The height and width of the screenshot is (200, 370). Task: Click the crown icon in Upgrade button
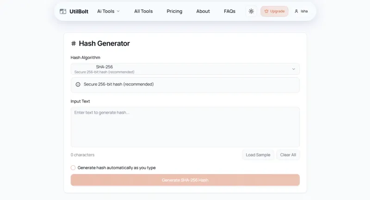coord(266,11)
